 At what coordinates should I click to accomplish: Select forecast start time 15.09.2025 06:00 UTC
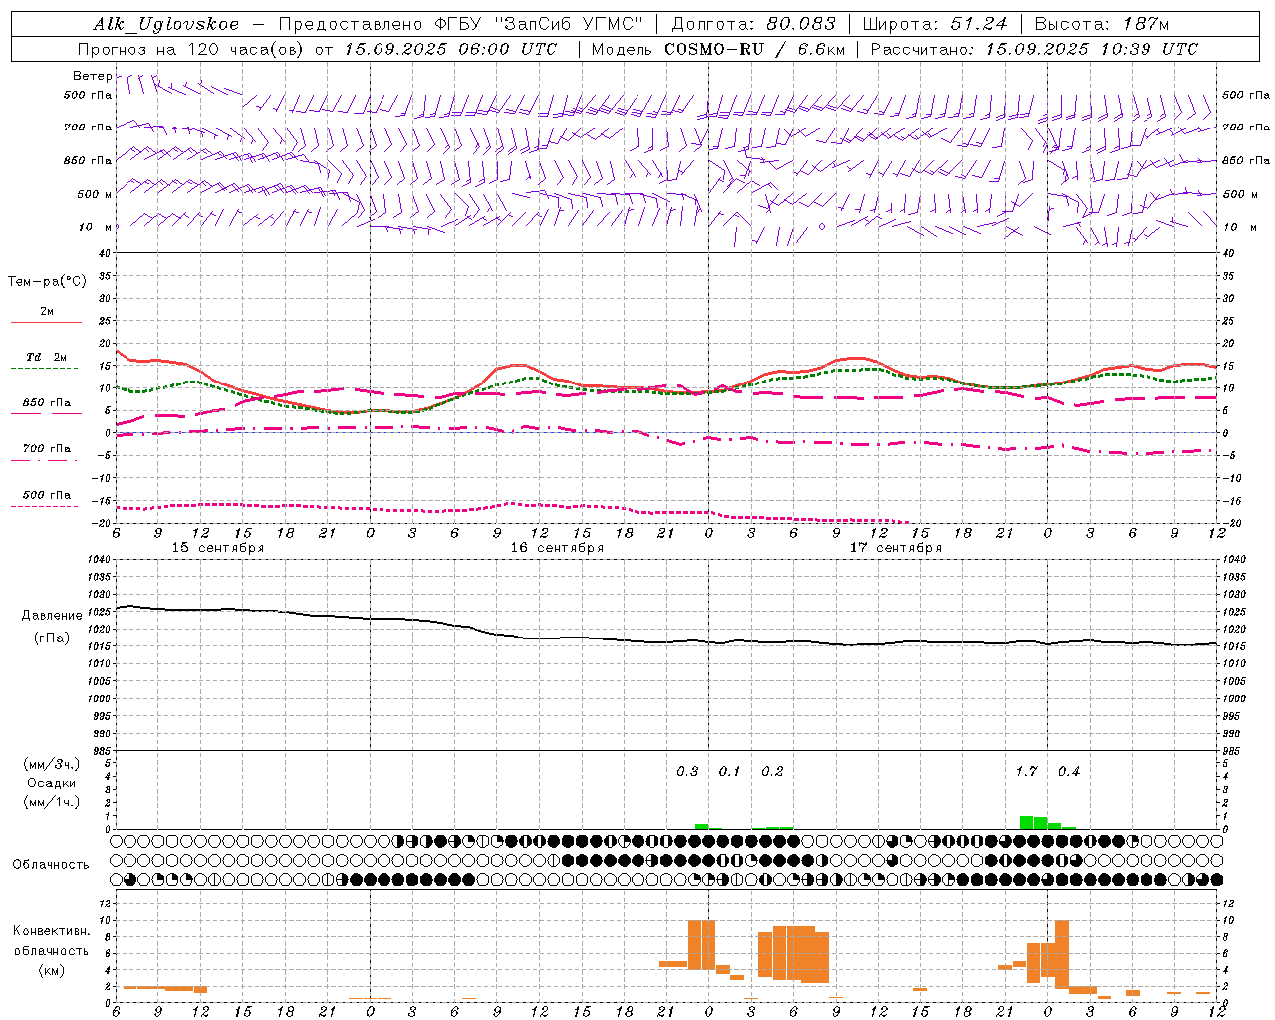pos(450,49)
